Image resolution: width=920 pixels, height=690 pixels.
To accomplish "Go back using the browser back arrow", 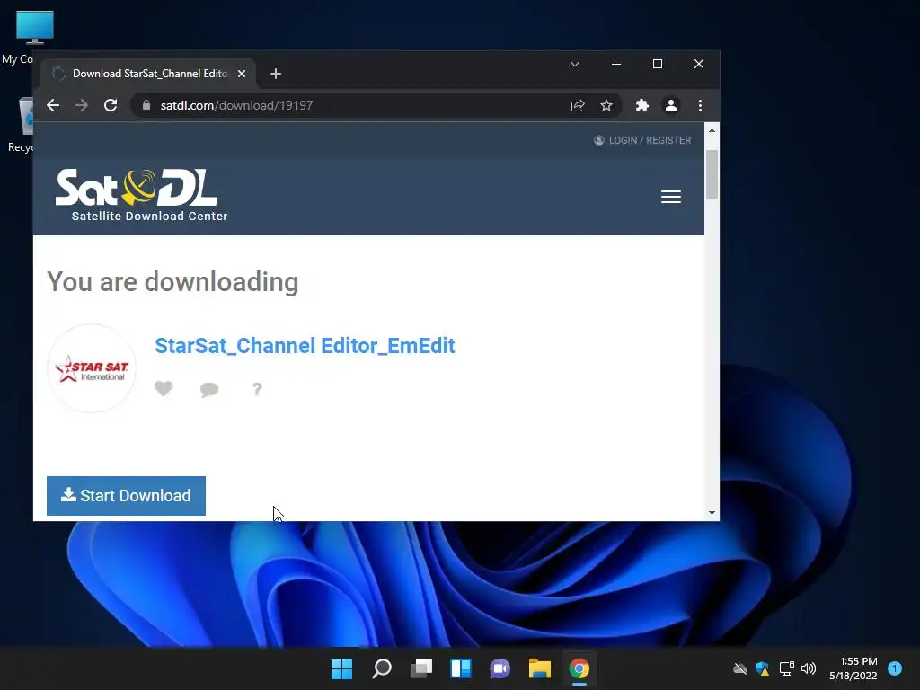I will tap(53, 105).
